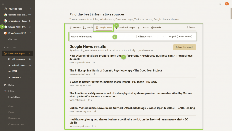Click Google icon beside cyberattack feed
232x131 pixels.
[5, 21]
